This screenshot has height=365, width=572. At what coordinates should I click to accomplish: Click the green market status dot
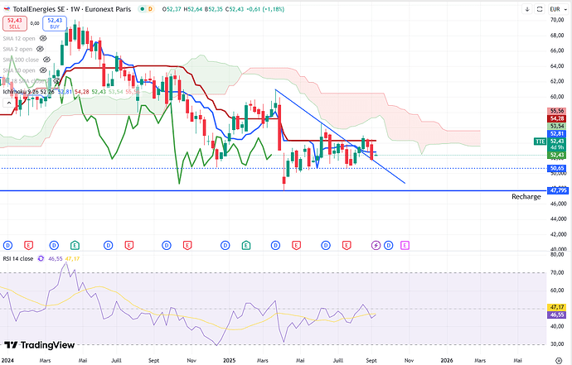[x=143, y=9]
